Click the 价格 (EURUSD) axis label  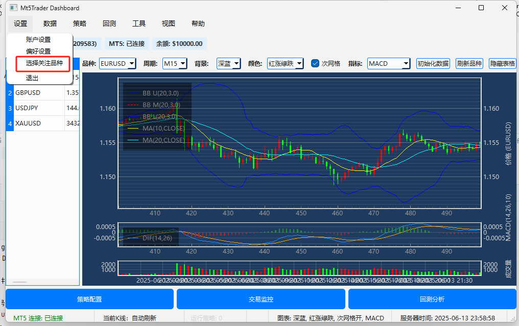pos(508,143)
